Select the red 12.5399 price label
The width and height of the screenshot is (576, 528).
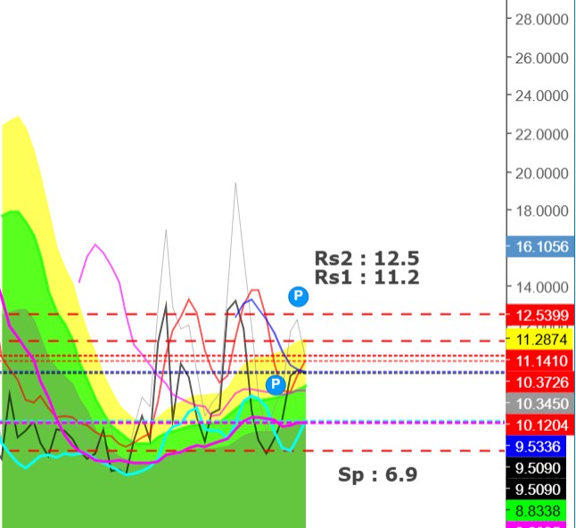coord(540,316)
